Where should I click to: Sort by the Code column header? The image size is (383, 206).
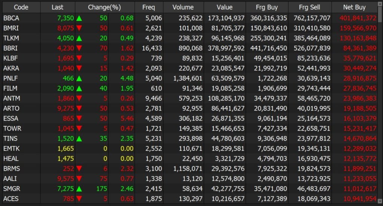tap(21, 7)
